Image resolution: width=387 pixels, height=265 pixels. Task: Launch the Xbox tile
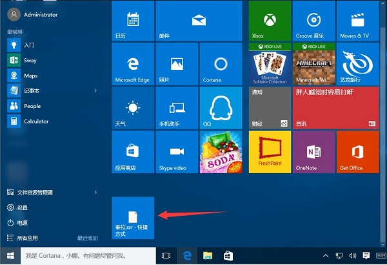pyautogui.click(x=270, y=21)
